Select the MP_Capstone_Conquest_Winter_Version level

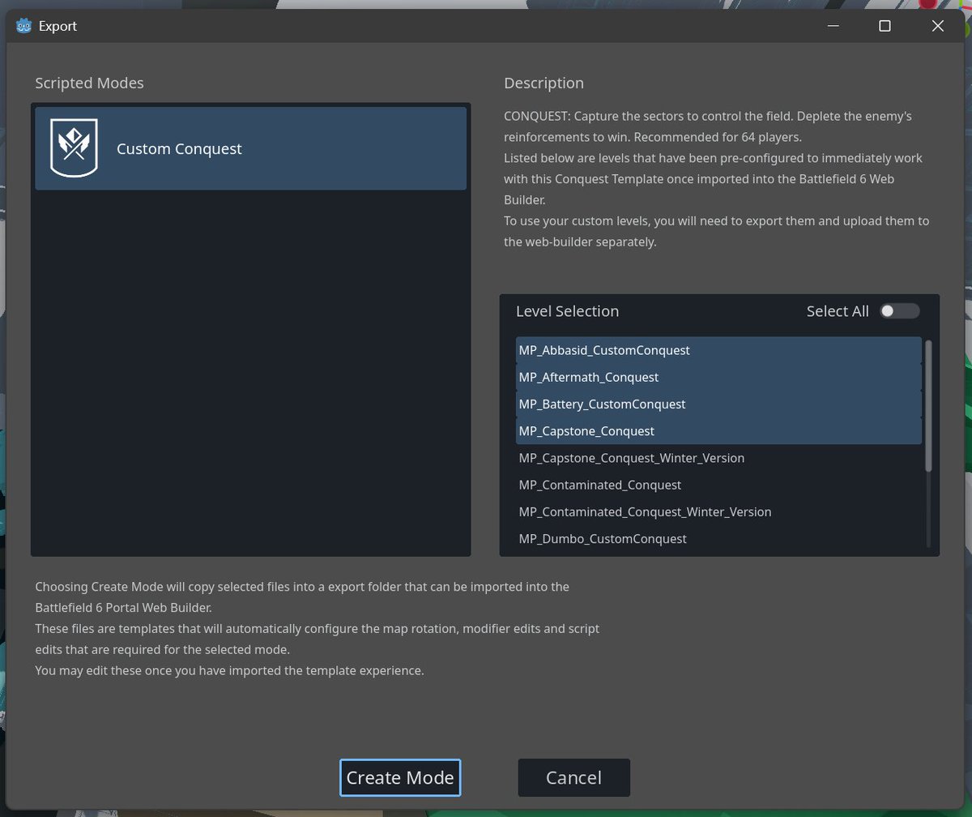(718, 458)
